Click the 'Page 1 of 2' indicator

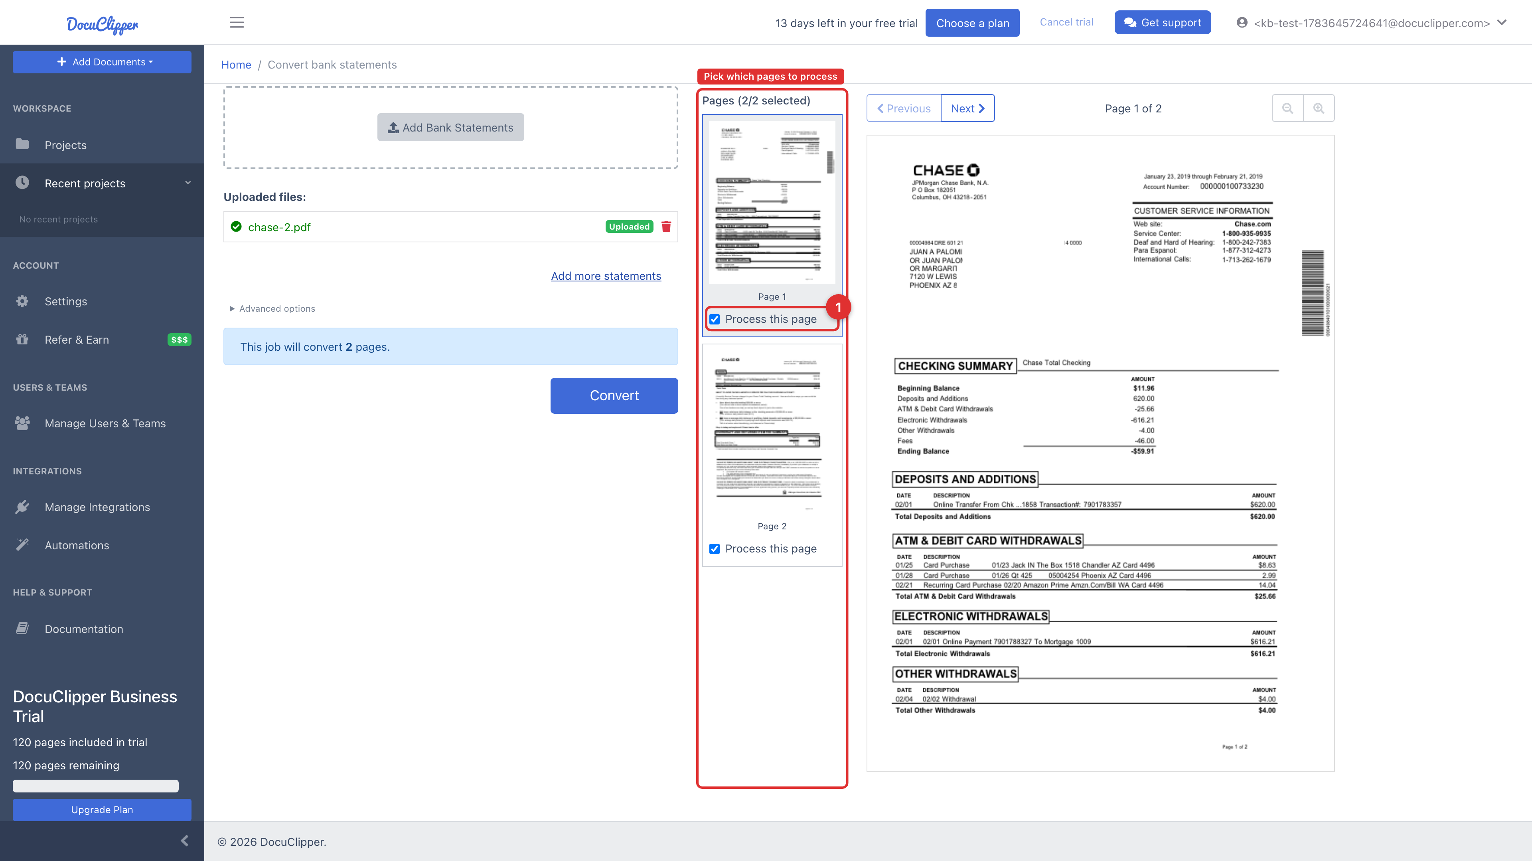(1133, 108)
